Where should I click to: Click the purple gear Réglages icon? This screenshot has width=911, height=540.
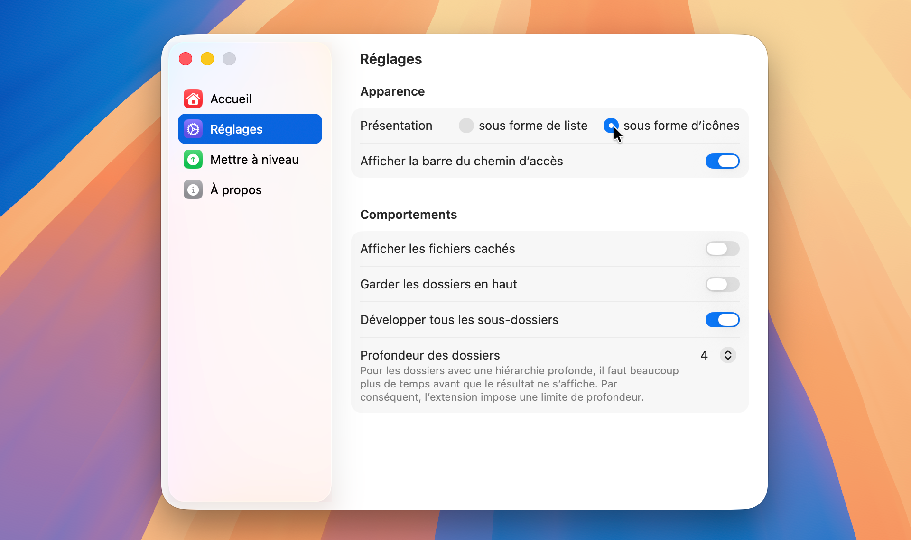tap(193, 129)
